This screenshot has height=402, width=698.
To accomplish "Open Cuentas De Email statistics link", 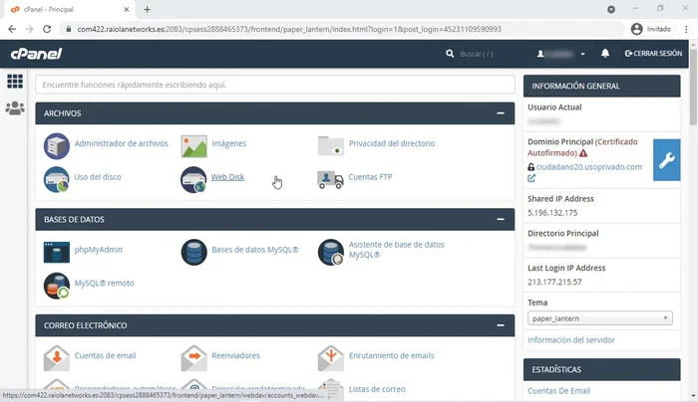I will tap(558, 391).
